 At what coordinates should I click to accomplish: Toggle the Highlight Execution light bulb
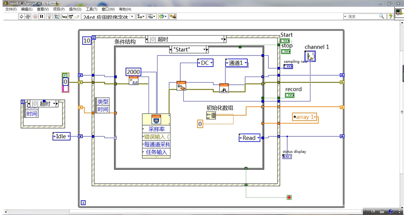click(x=49, y=17)
